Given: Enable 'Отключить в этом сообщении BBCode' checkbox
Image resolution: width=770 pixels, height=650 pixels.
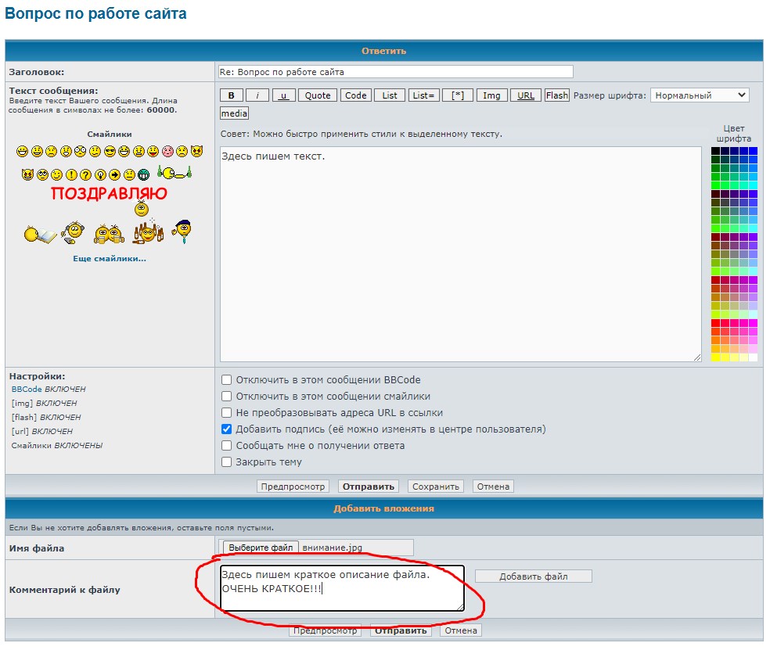Looking at the screenshot, I should 227,380.
